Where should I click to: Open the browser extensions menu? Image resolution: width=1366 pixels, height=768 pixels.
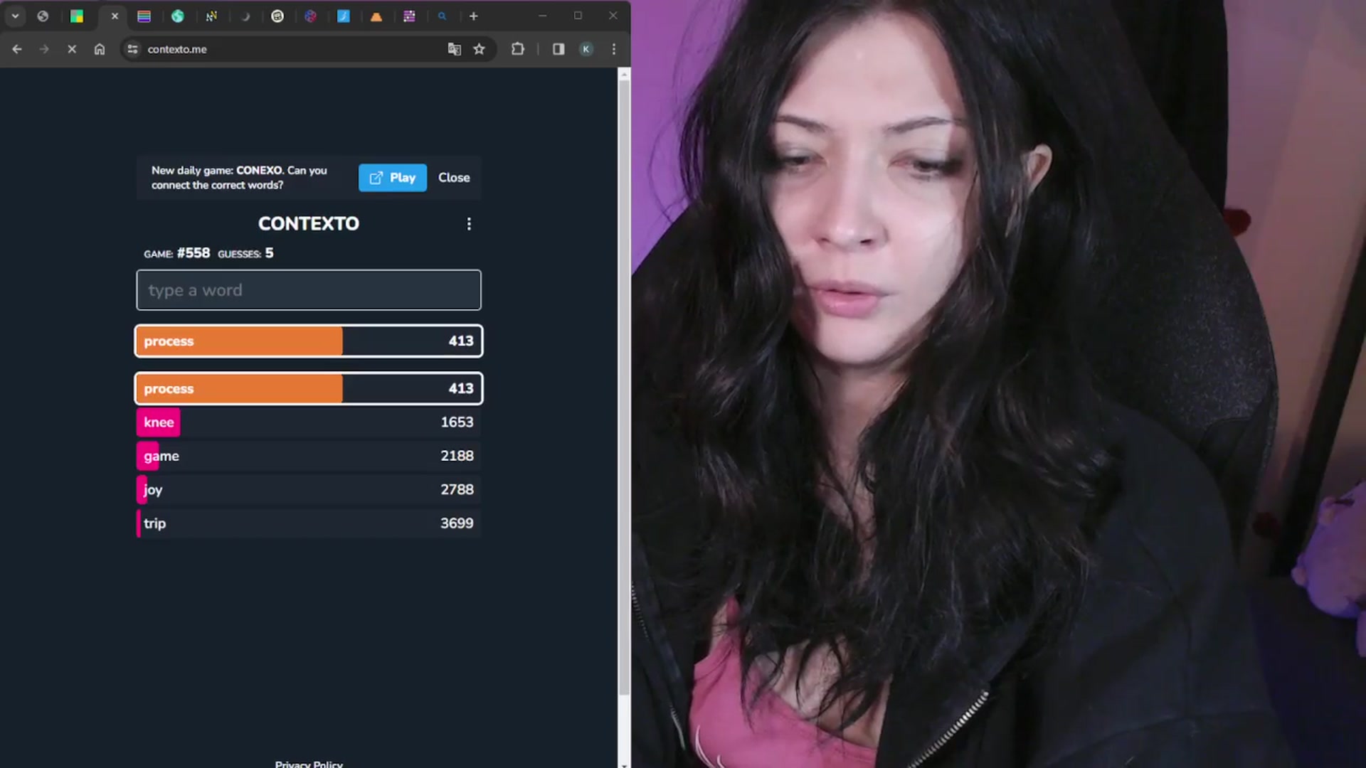(518, 49)
